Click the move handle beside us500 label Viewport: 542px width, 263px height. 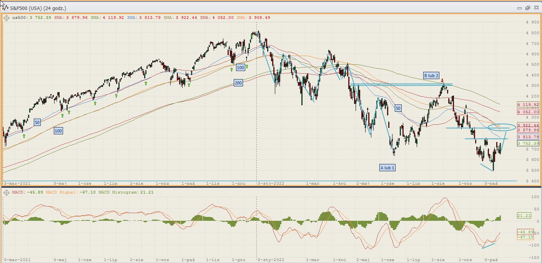coord(7,17)
